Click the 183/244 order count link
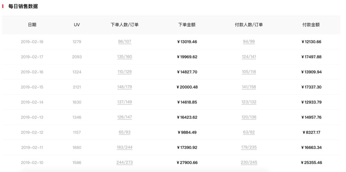 125,147
